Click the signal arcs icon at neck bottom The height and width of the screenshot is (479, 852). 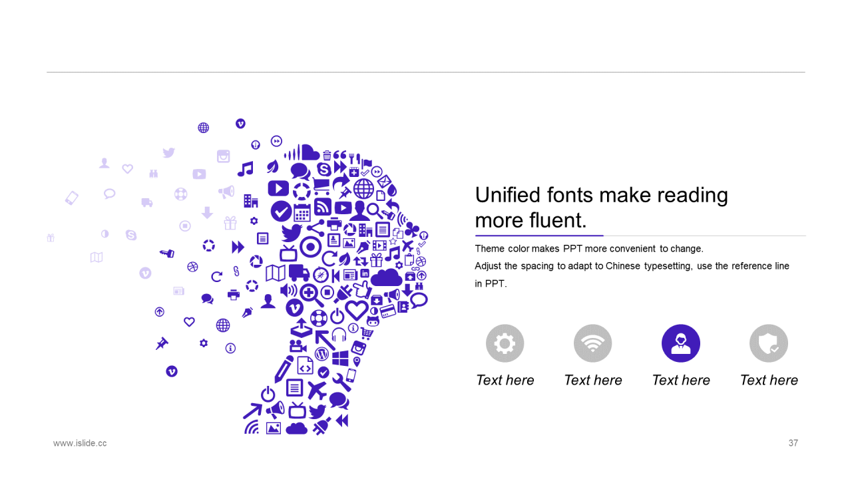[x=251, y=426]
